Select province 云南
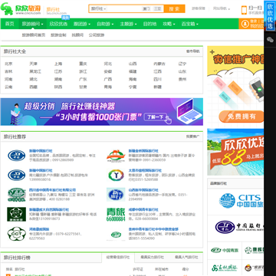276x276 pixels. [8, 87]
